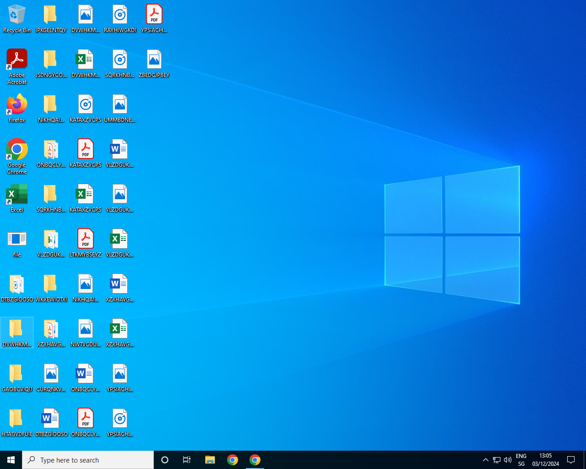Open File Explorer from the taskbar
Viewport: 586px width, 469px height.
coord(210,460)
